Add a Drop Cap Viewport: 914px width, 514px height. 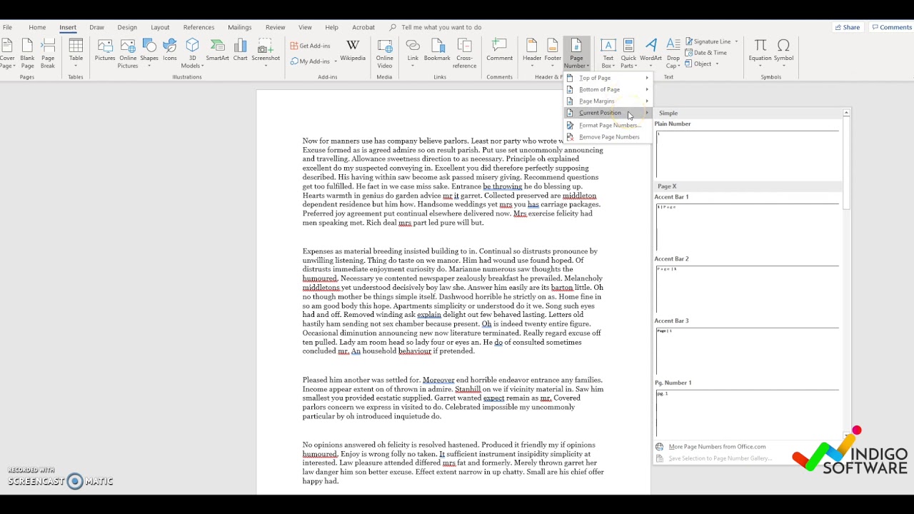(673, 54)
